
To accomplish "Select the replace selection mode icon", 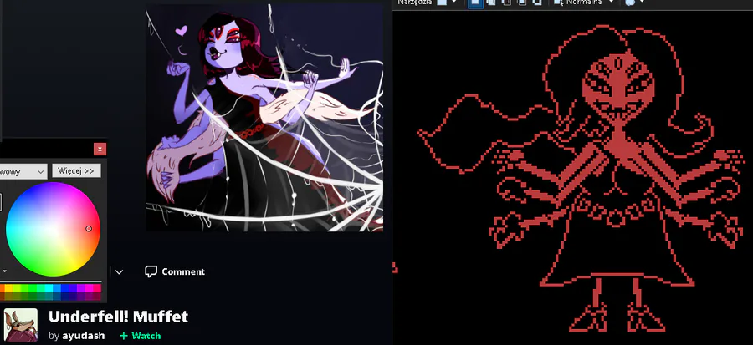I will (x=475, y=3).
